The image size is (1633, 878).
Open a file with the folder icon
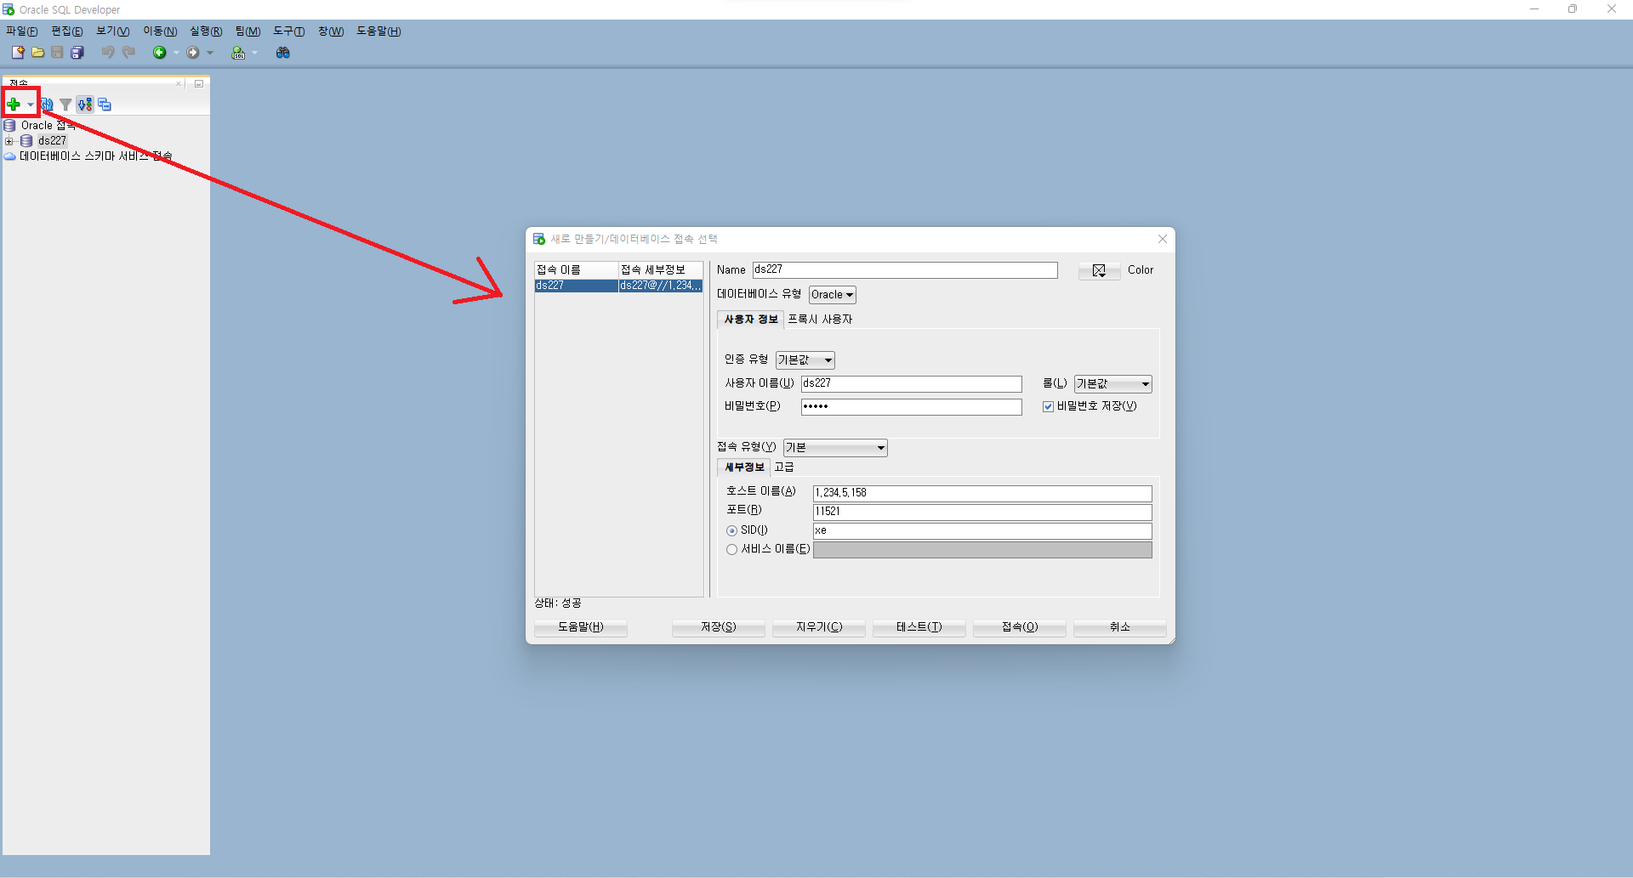(38, 53)
